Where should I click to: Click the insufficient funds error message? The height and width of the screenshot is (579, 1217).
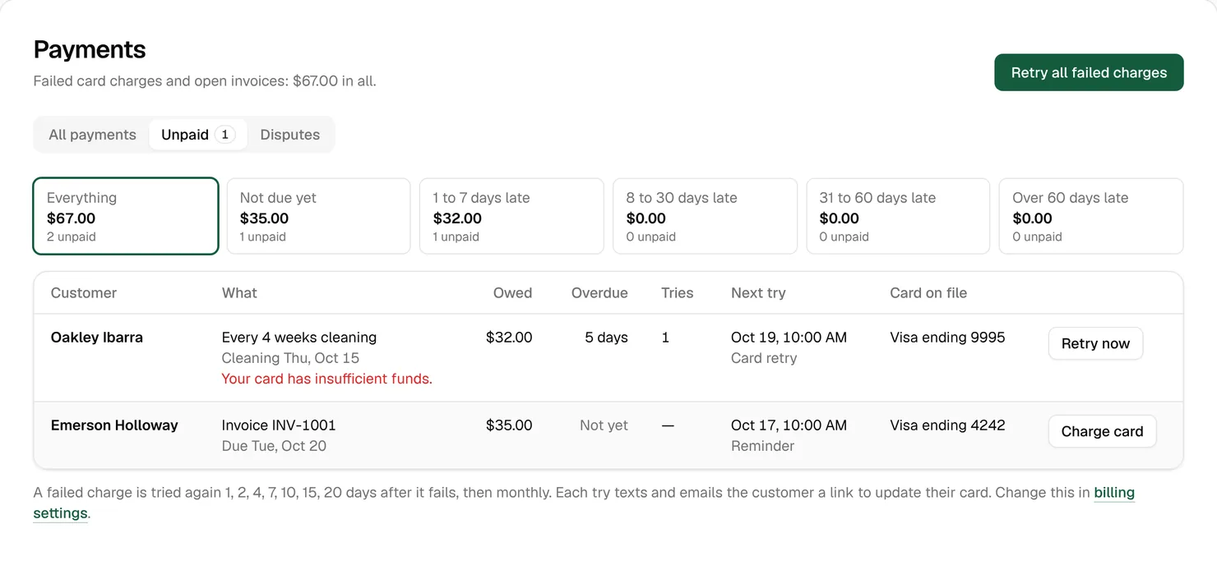pyautogui.click(x=327, y=379)
